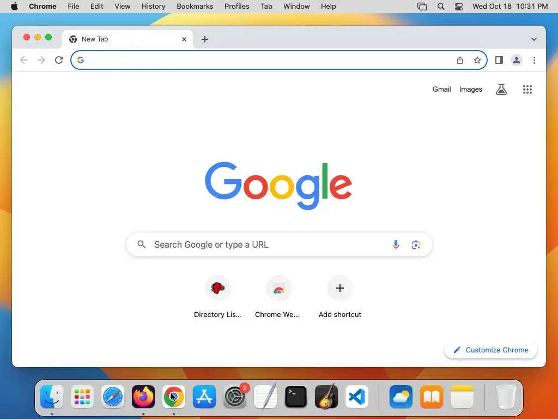Click the Google logo
The image size is (558, 419).
[x=278, y=185]
